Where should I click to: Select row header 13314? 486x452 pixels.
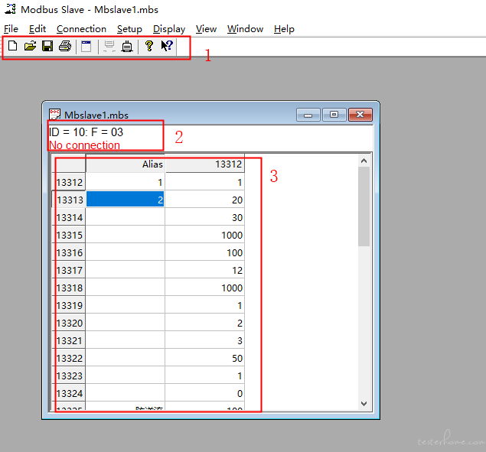coord(69,217)
